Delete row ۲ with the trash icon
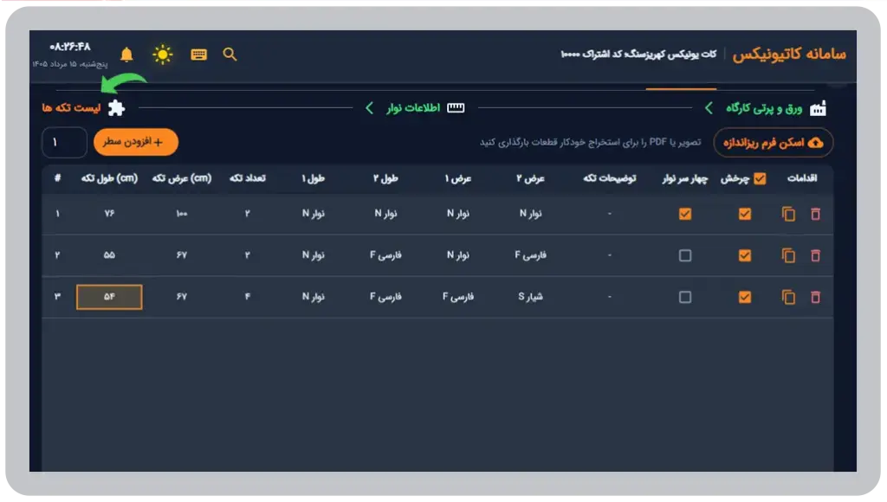This screenshot has height=502, width=887. (x=815, y=255)
